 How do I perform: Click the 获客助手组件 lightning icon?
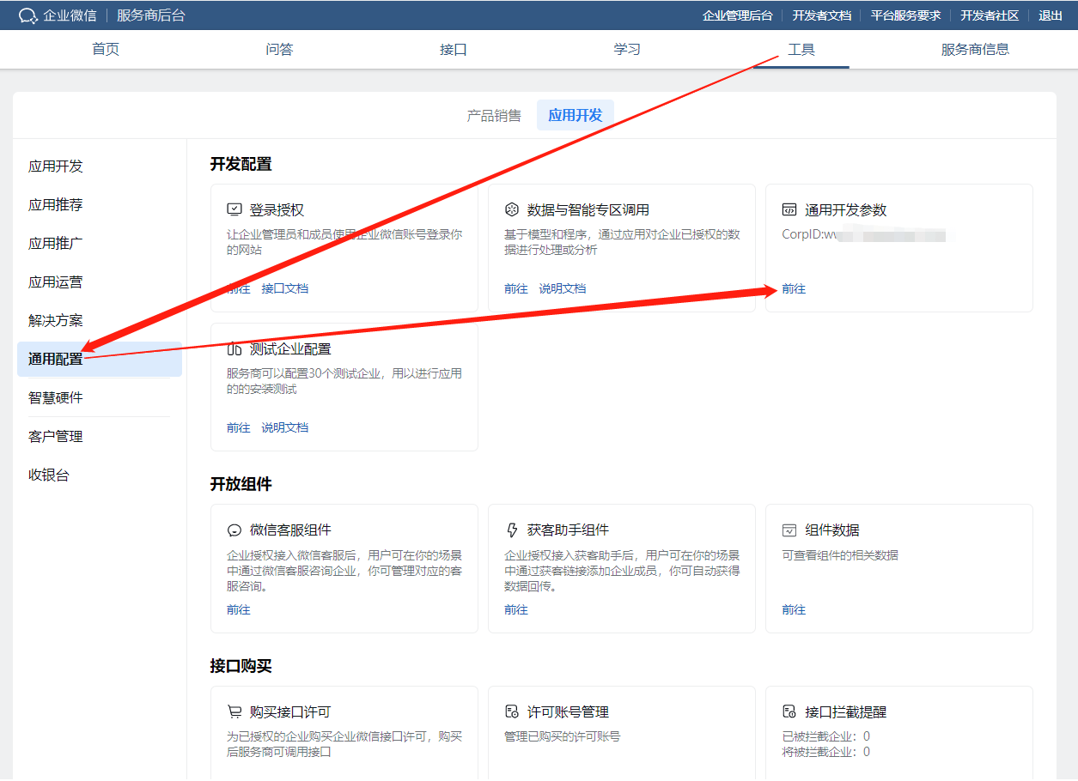512,530
